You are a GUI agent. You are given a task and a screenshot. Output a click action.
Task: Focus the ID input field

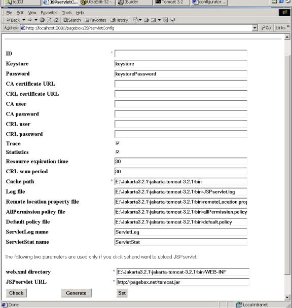tap(180, 54)
